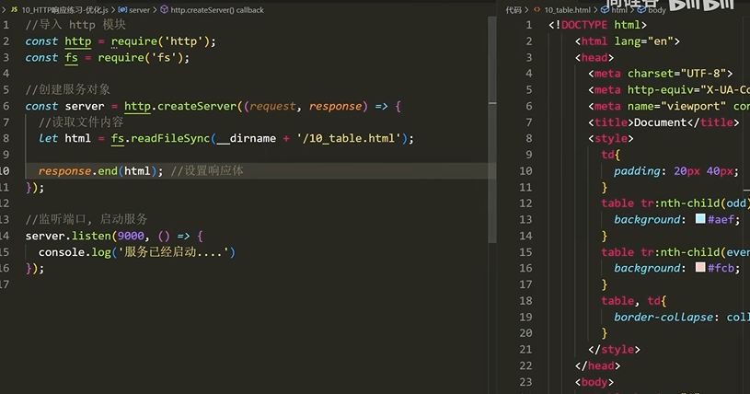
Task: Open the http.createServer() callback breadcrumb
Action: pyautogui.click(x=217, y=9)
